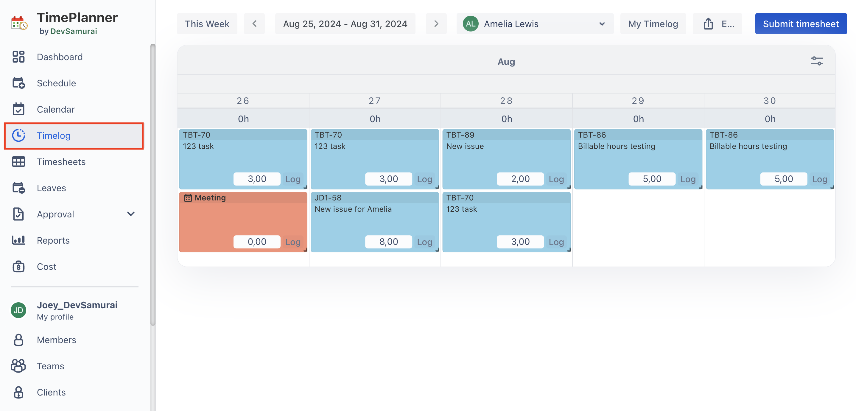Open the Dashboard grid icon
Viewport: 856px width, 411px height.
[x=18, y=57]
